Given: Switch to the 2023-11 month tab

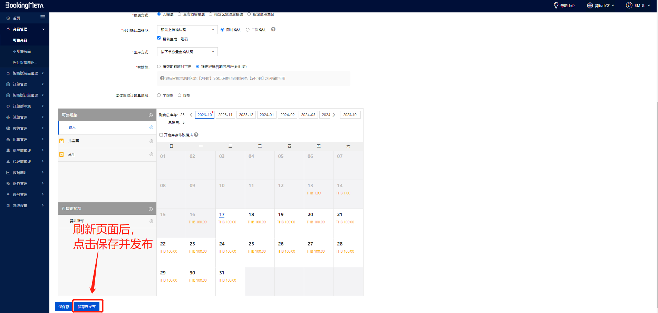Looking at the screenshot, I should pos(225,115).
